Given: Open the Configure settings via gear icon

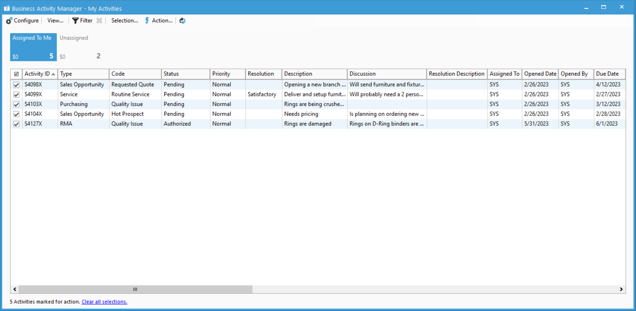Looking at the screenshot, I should [9, 21].
